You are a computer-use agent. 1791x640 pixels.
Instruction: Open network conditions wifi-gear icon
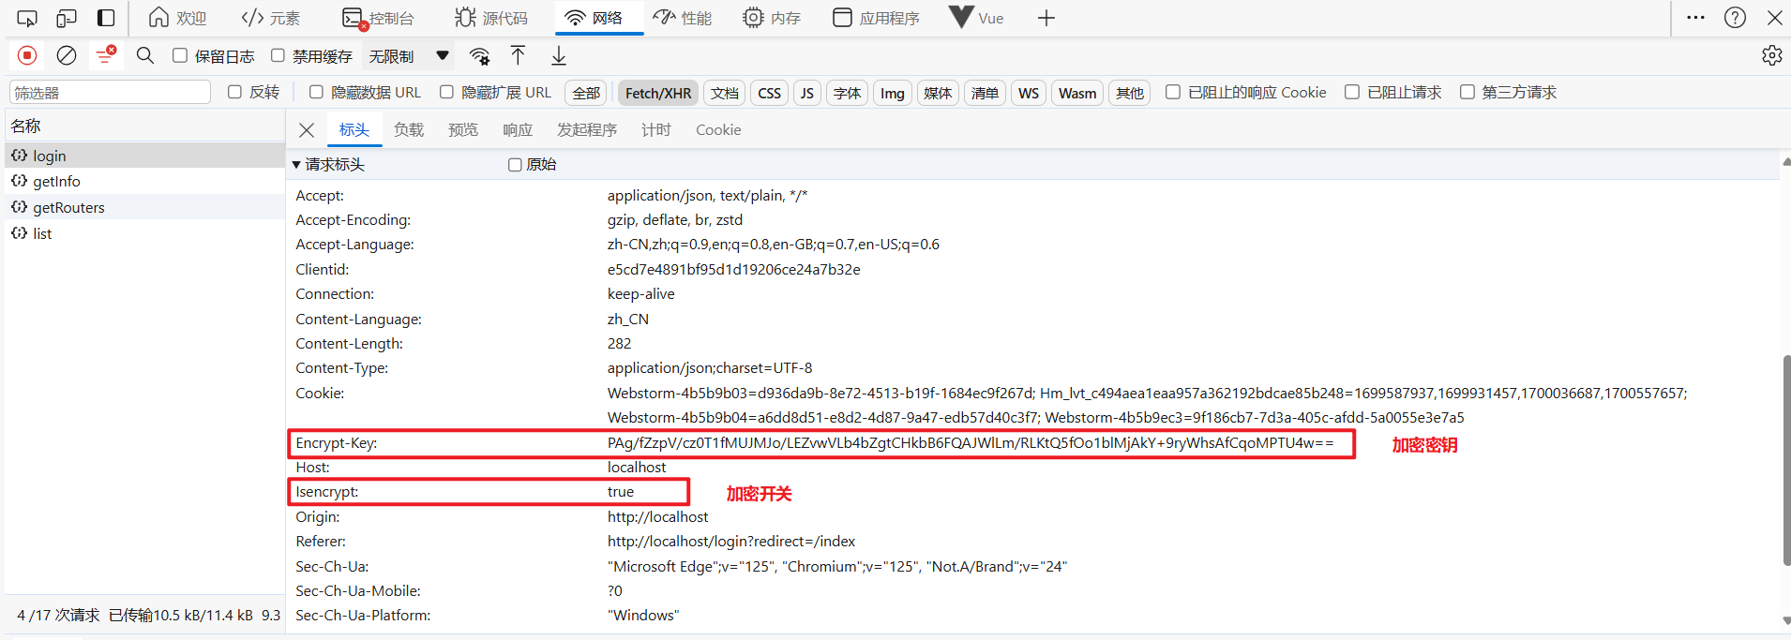tap(480, 56)
